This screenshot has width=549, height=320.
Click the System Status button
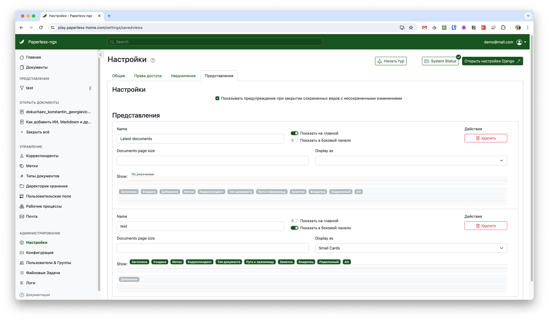click(x=440, y=61)
